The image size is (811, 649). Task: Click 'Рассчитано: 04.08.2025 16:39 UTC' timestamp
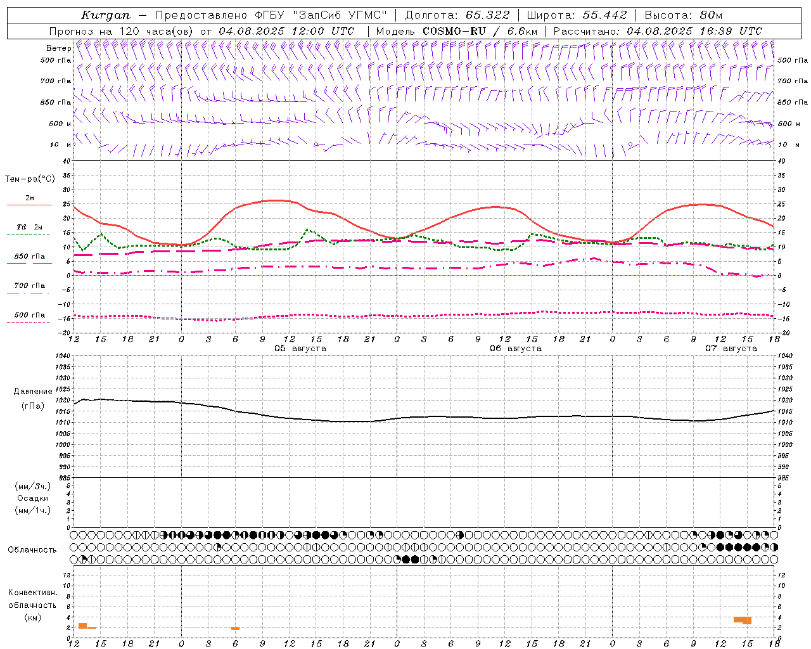click(x=658, y=31)
